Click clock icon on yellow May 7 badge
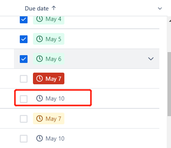Viewport: 171px width, 148px height. [x=40, y=118]
